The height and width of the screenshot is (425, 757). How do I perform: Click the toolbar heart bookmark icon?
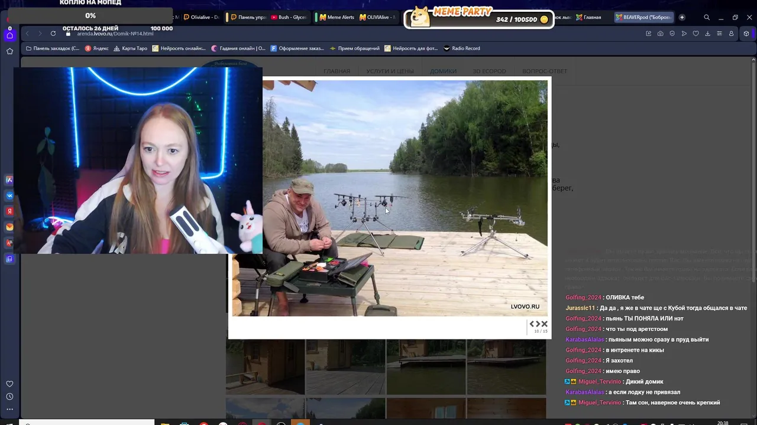coord(695,34)
